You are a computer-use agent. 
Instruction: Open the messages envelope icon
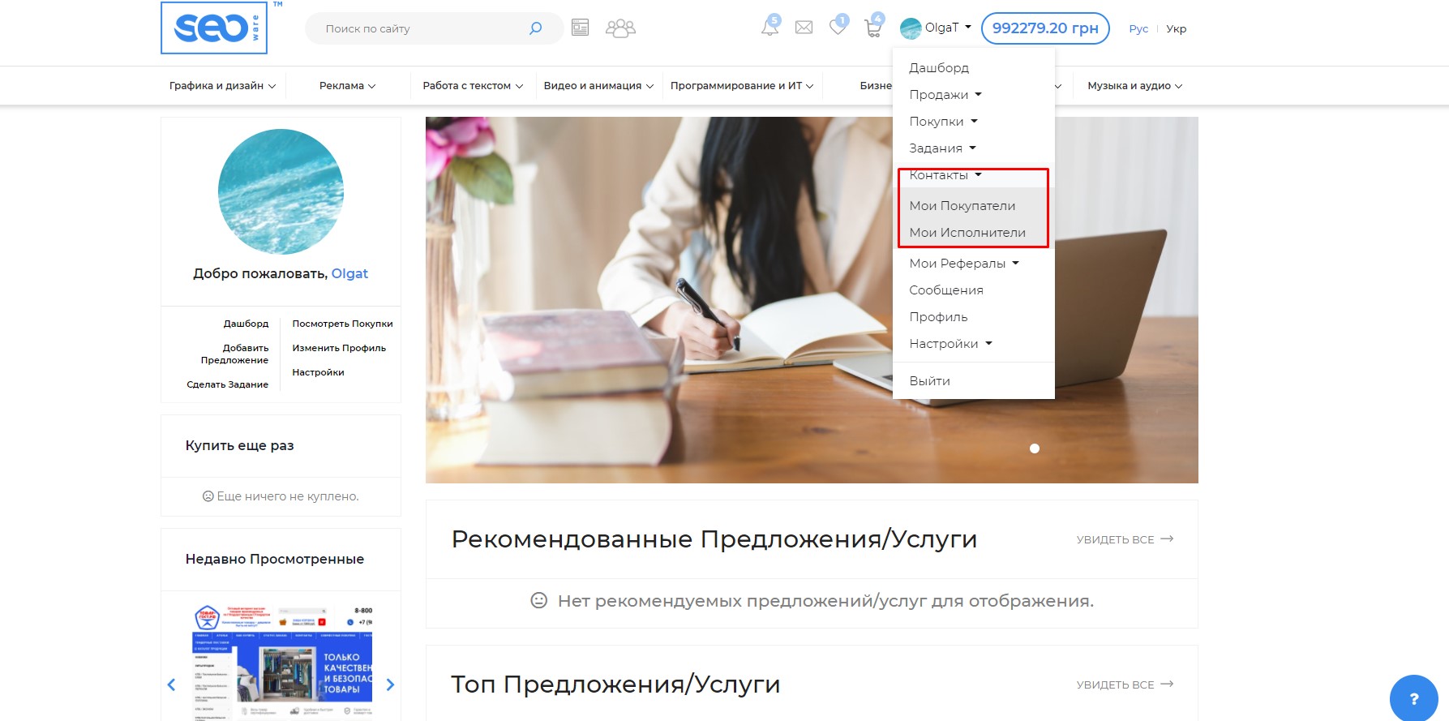[x=804, y=28]
